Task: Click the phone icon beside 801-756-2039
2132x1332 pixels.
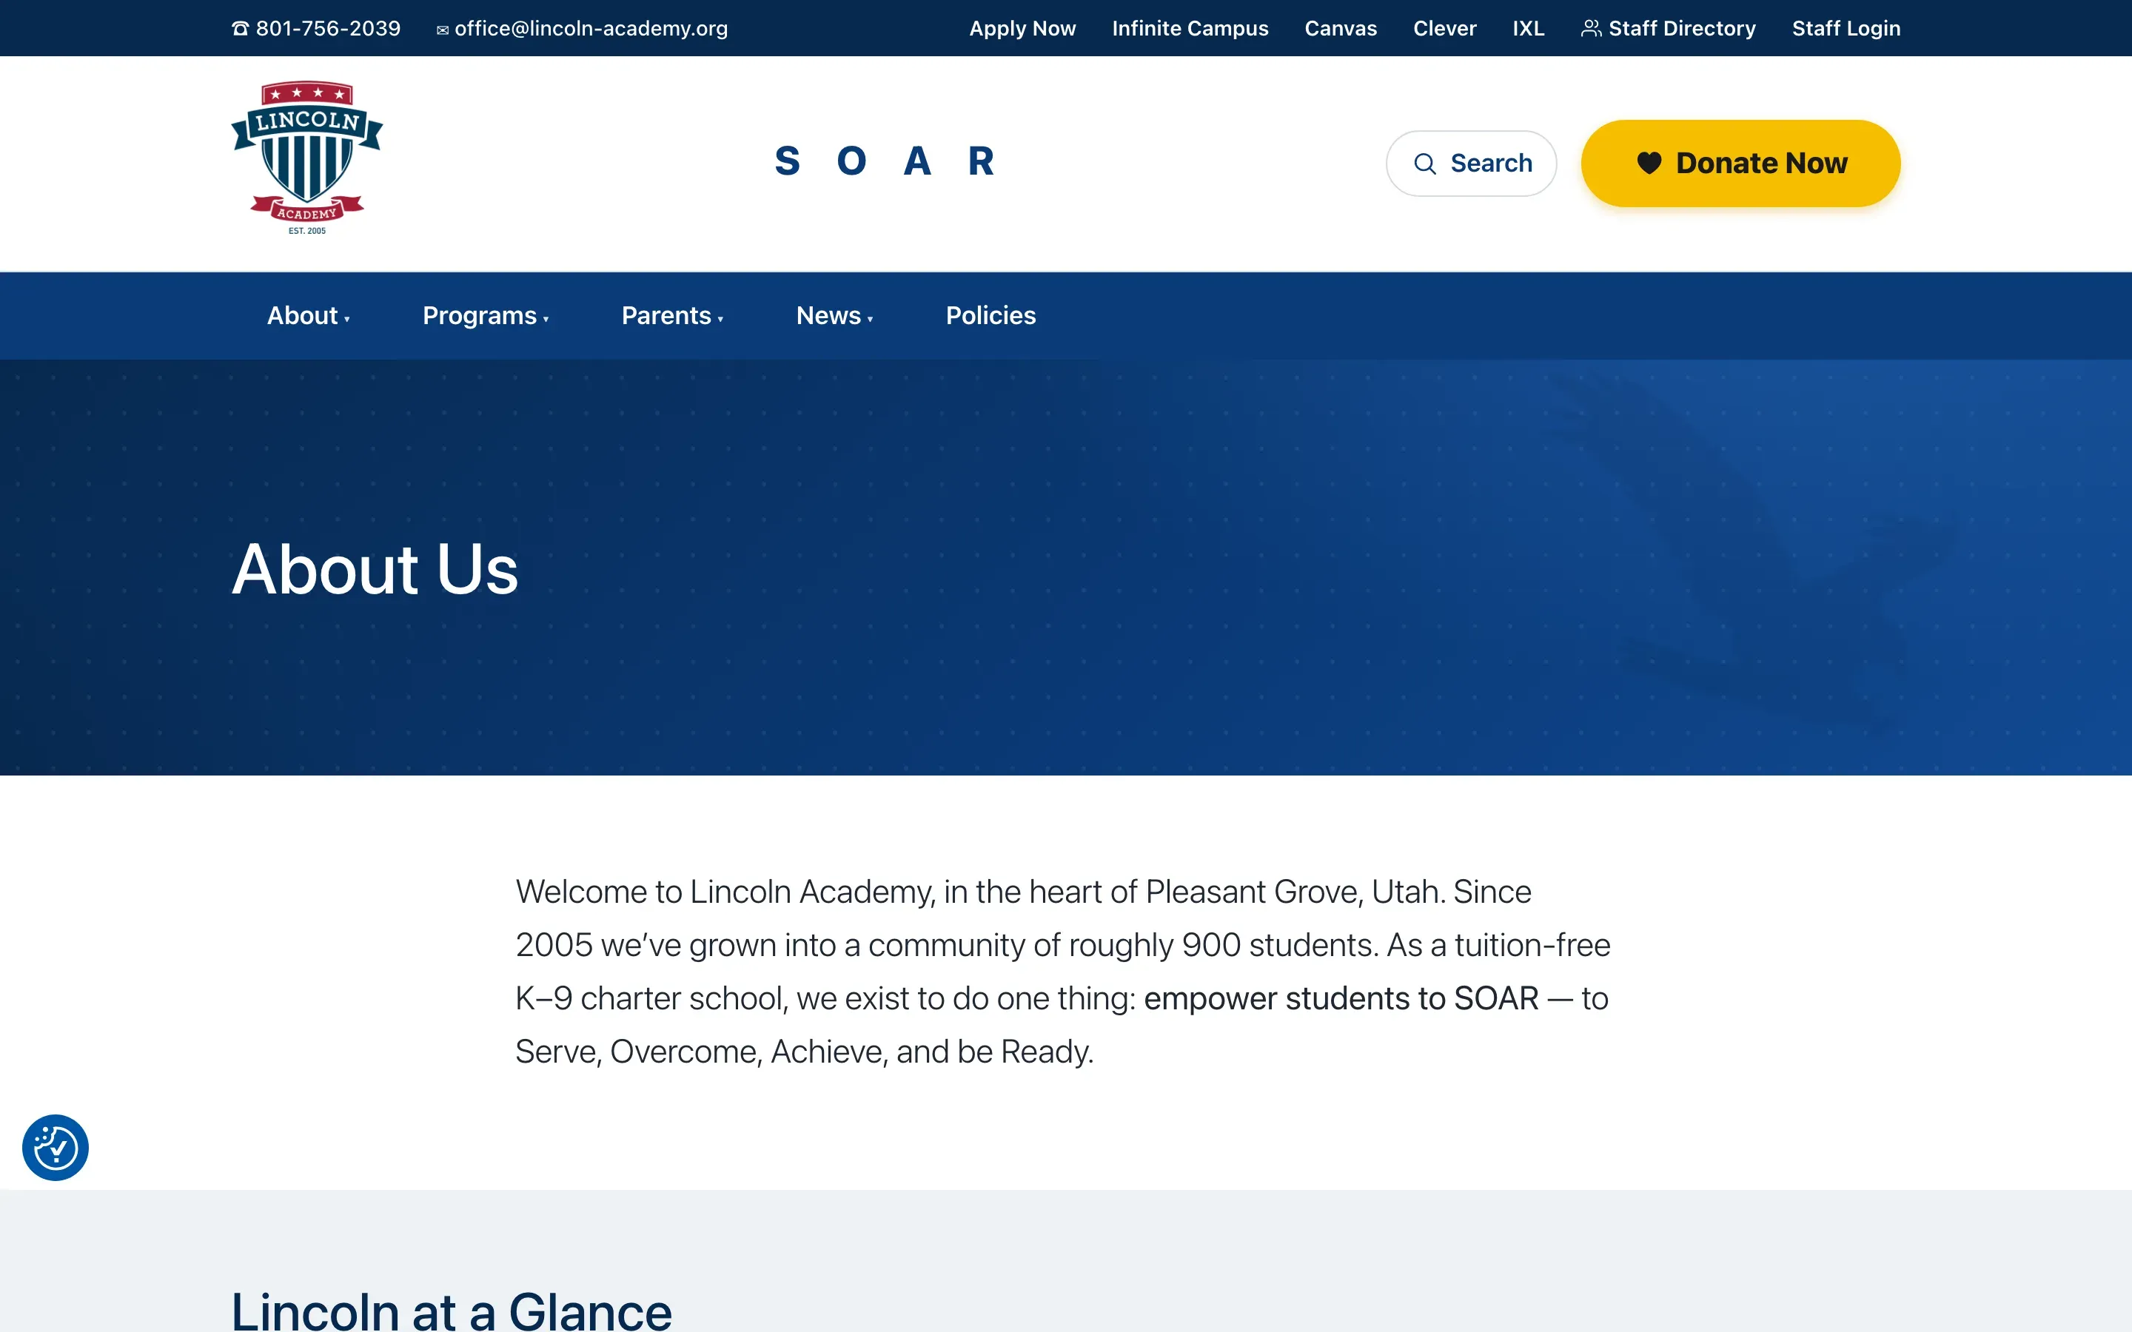Action: coord(240,29)
